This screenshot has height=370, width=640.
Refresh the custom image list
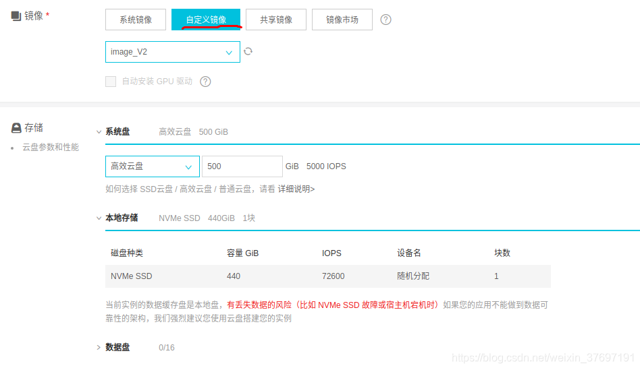(248, 51)
